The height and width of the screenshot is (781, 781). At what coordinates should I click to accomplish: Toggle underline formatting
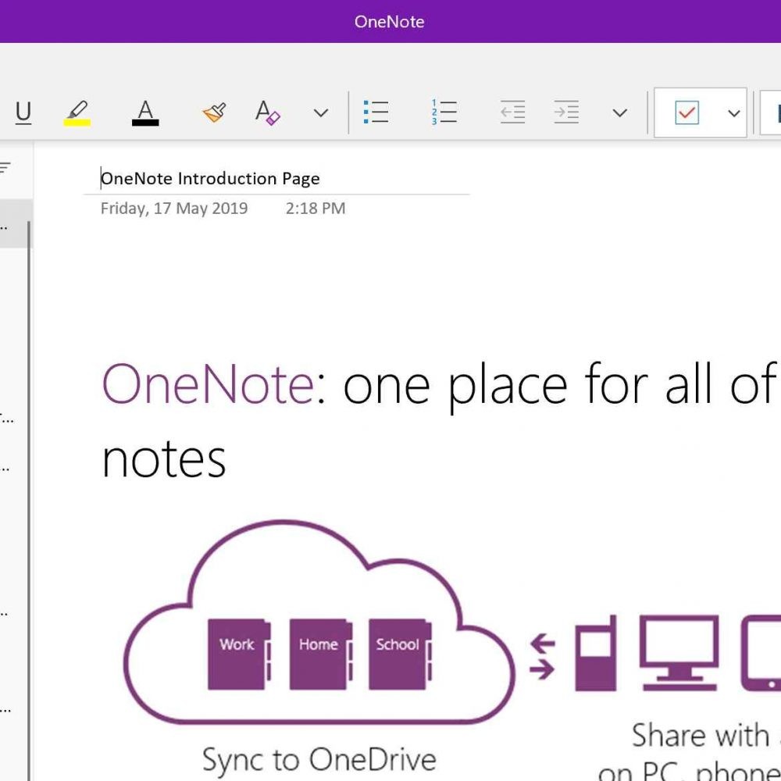23,112
